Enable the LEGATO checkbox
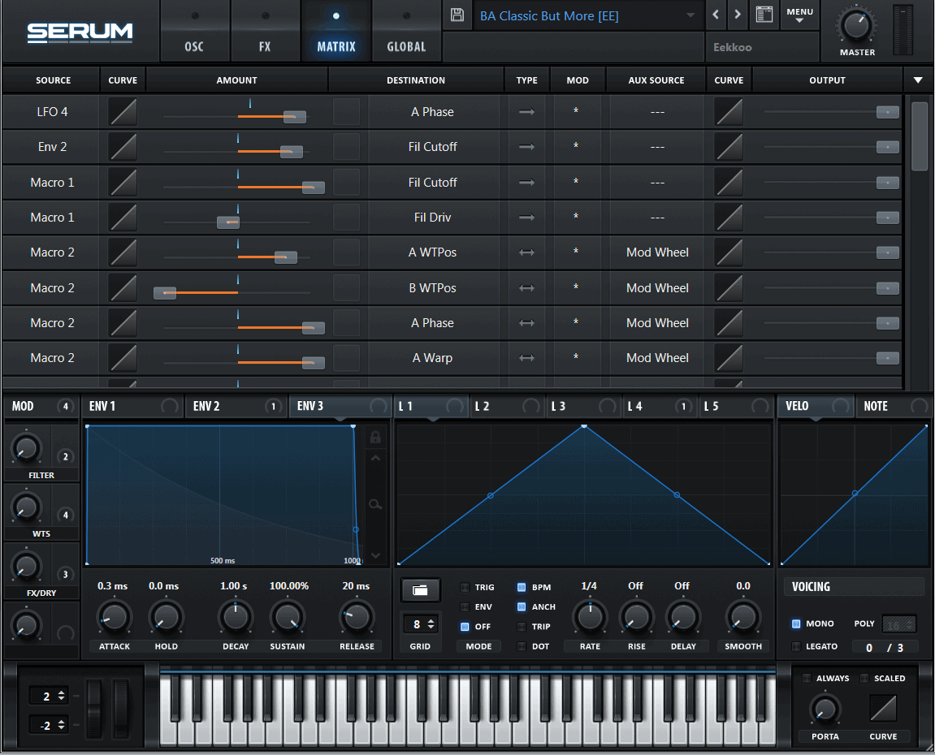The height and width of the screenshot is (755, 935). (x=796, y=646)
